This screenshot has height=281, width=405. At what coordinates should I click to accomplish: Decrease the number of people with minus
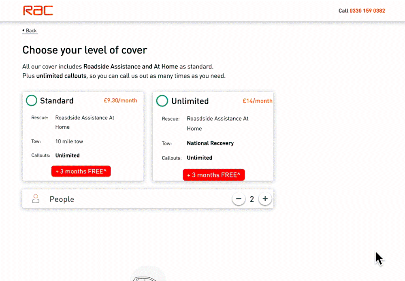pyautogui.click(x=239, y=199)
